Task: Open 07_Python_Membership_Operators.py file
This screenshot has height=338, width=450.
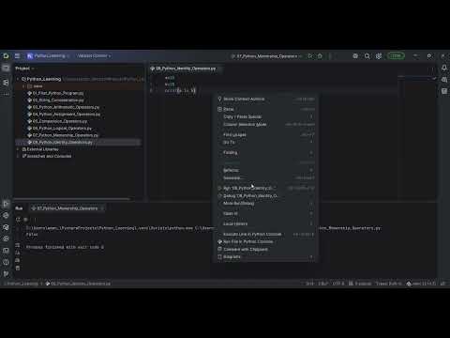Action: (63, 135)
